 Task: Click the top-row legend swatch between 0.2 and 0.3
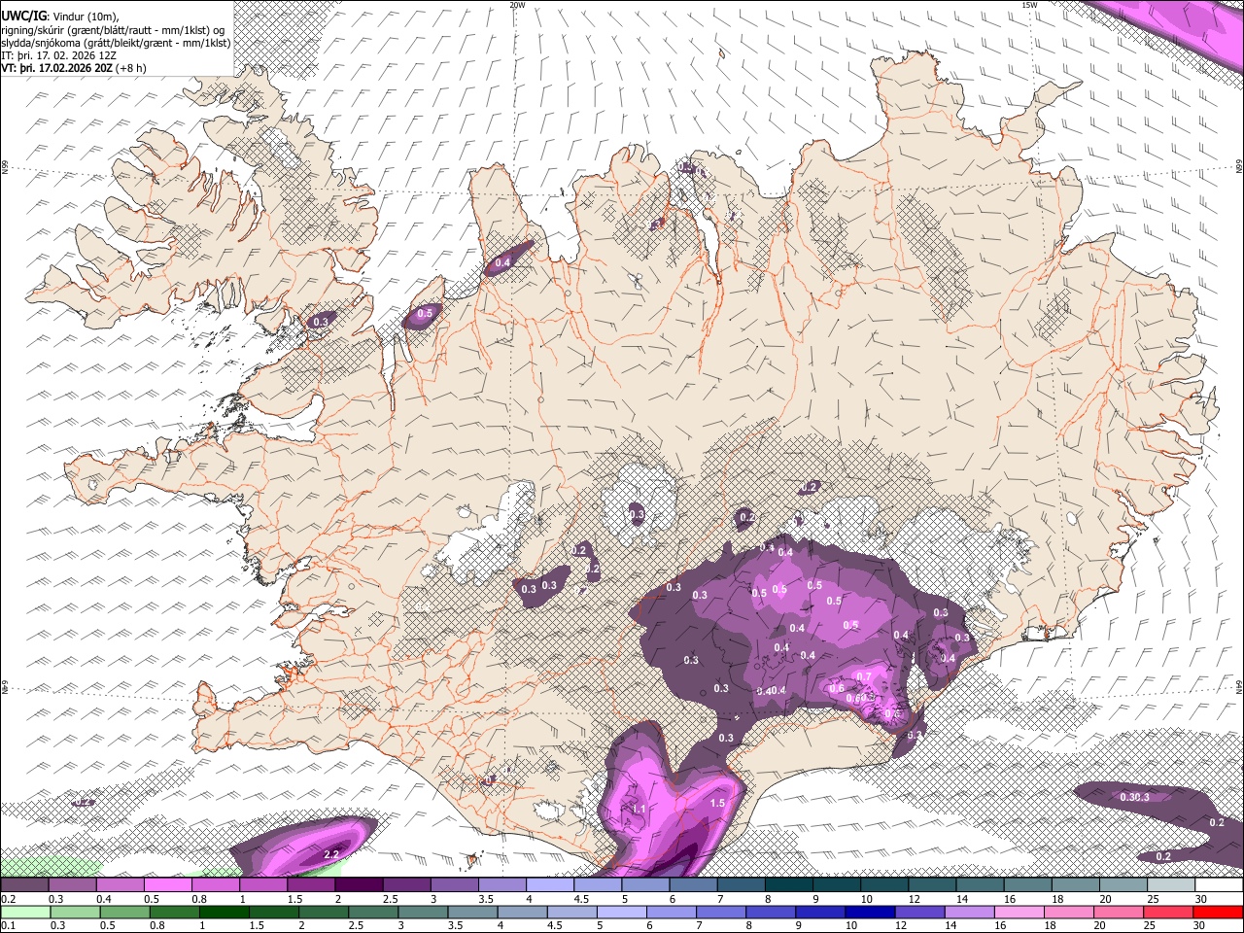[x=24, y=884]
